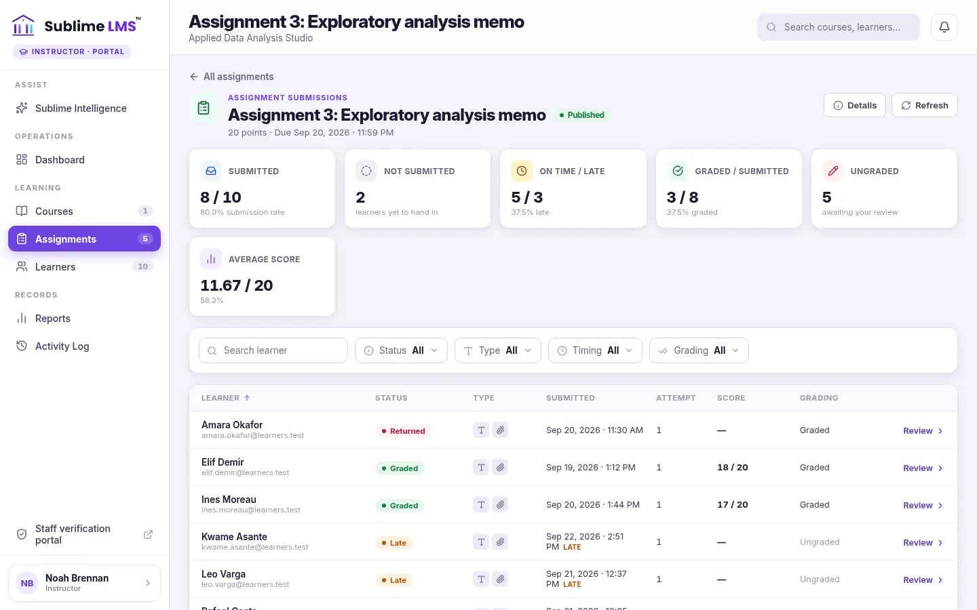977x610 pixels.
Task: Click the On Time / Late clock icon
Action: [522, 171]
